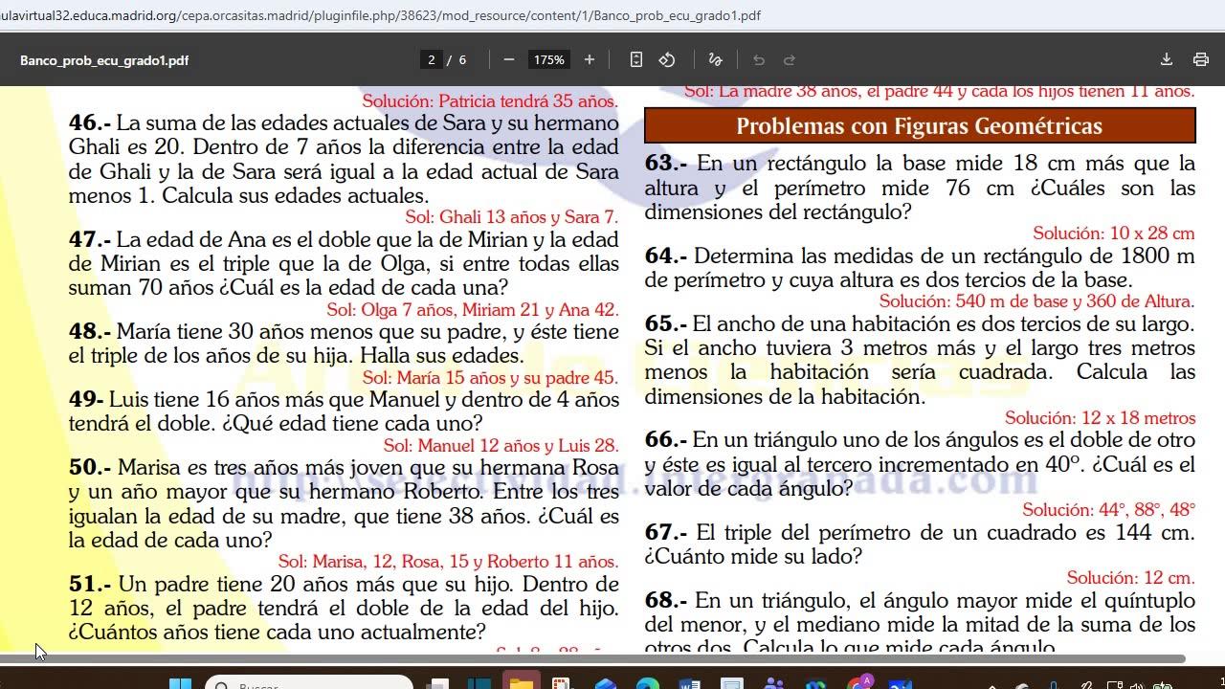Click the browser address bar URL

tap(383, 15)
